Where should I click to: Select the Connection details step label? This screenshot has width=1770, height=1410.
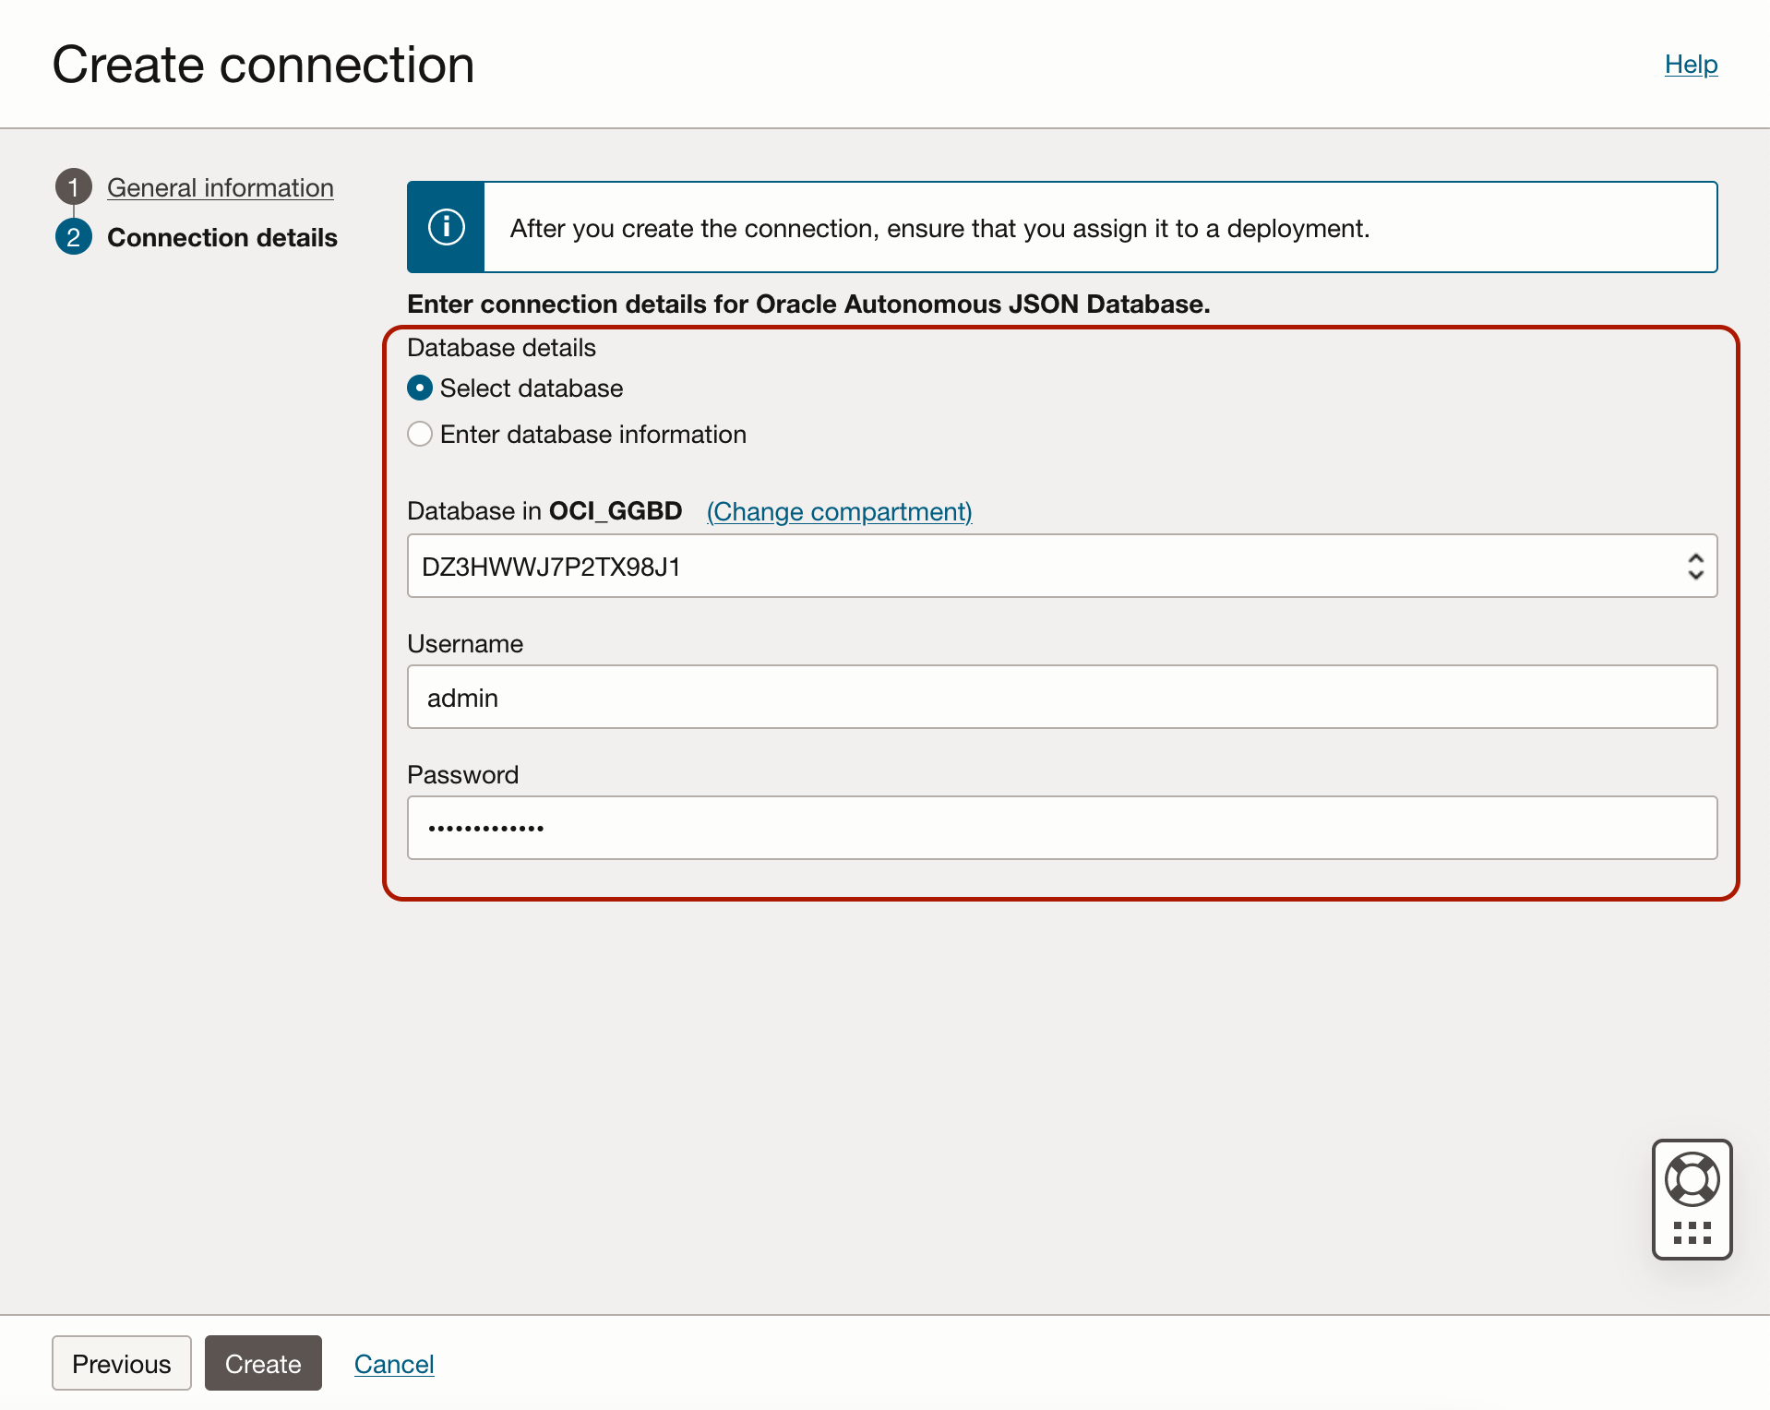(222, 237)
